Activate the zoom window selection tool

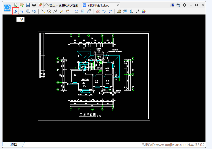pos(28,11)
